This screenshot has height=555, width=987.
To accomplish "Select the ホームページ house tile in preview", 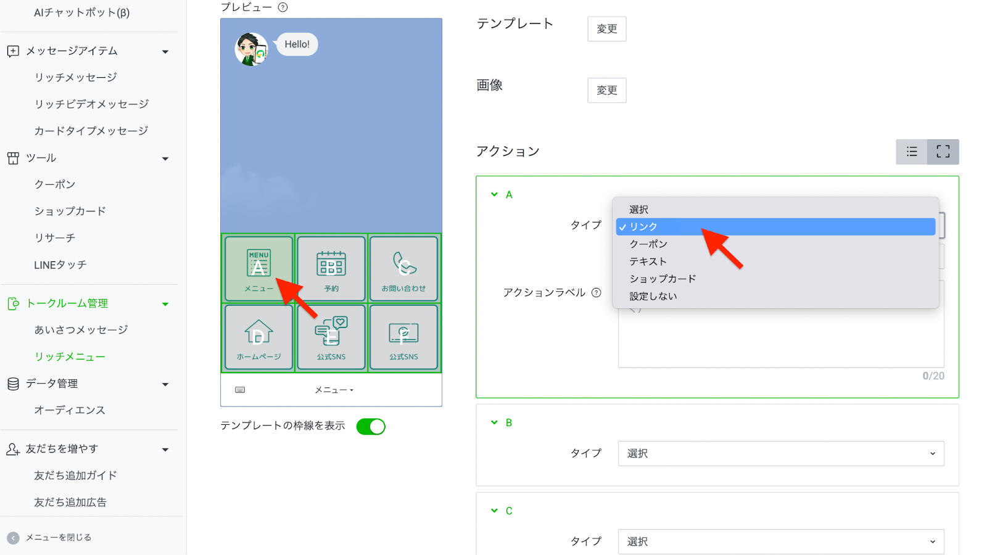I will tap(258, 337).
